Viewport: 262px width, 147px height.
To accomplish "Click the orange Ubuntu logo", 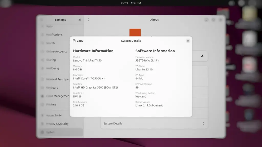I will pyautogui.click(x=135, y=33).
